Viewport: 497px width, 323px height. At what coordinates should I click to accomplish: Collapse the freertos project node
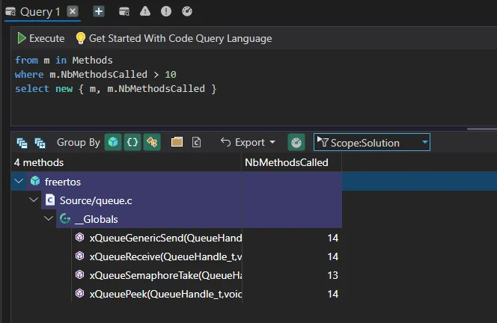(x=19, y=181)
